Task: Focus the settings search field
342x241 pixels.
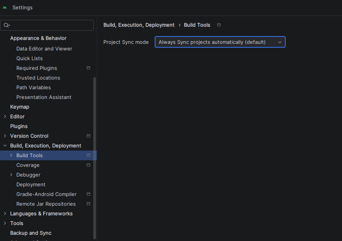Action: [47, 25]
